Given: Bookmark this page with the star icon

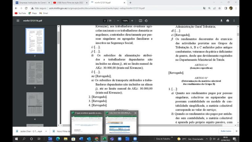Looking at the screenshot, I should pos(220,8).
